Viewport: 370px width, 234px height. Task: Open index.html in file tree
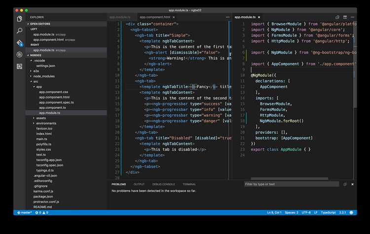[44, 134]
